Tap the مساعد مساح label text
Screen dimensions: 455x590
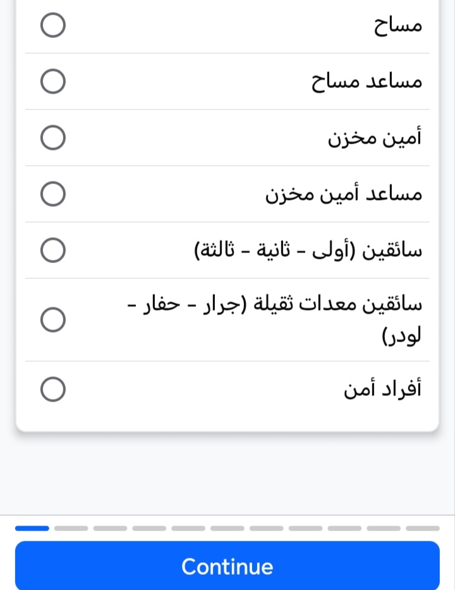point(367,82)
